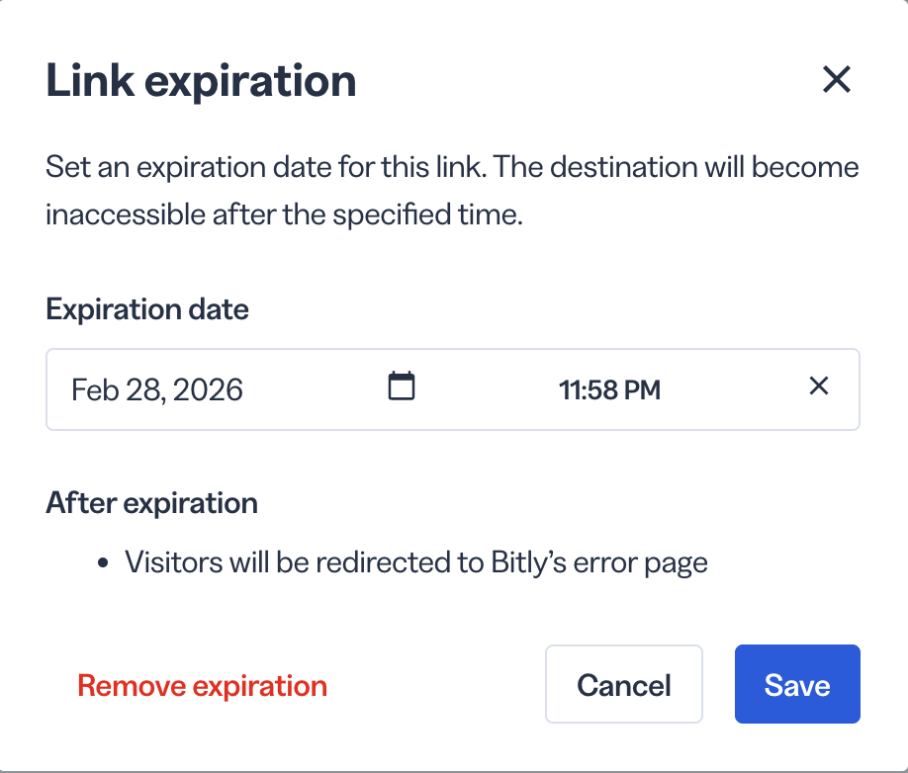Viewport: 908px width, 773px height.
Task: Select the year 2026 in date
Action: coord(208,389)
